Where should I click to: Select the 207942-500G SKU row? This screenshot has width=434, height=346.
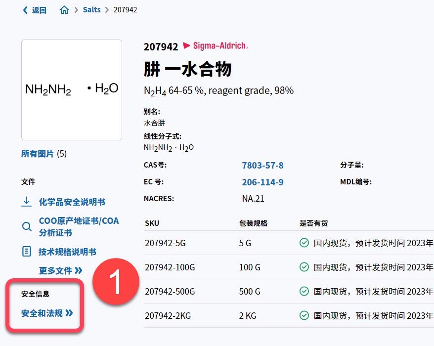[x=170, y=291]
